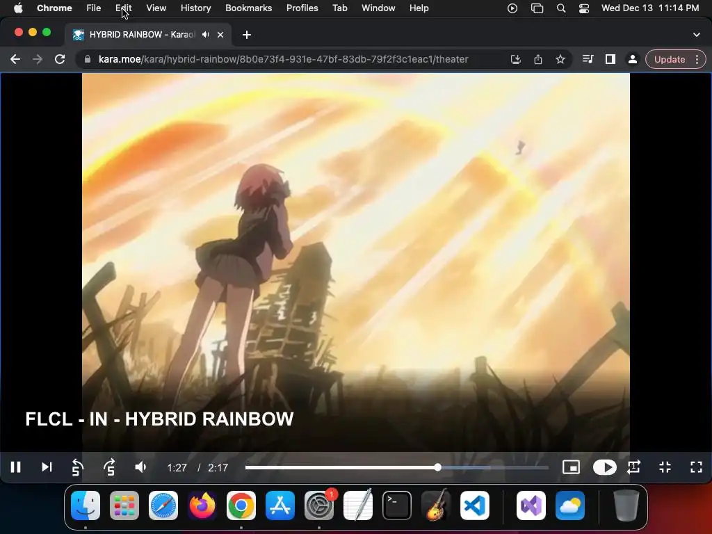Toggle the repeat text icon
This screenshot has height=534, width=712.
tap(634, 467)
